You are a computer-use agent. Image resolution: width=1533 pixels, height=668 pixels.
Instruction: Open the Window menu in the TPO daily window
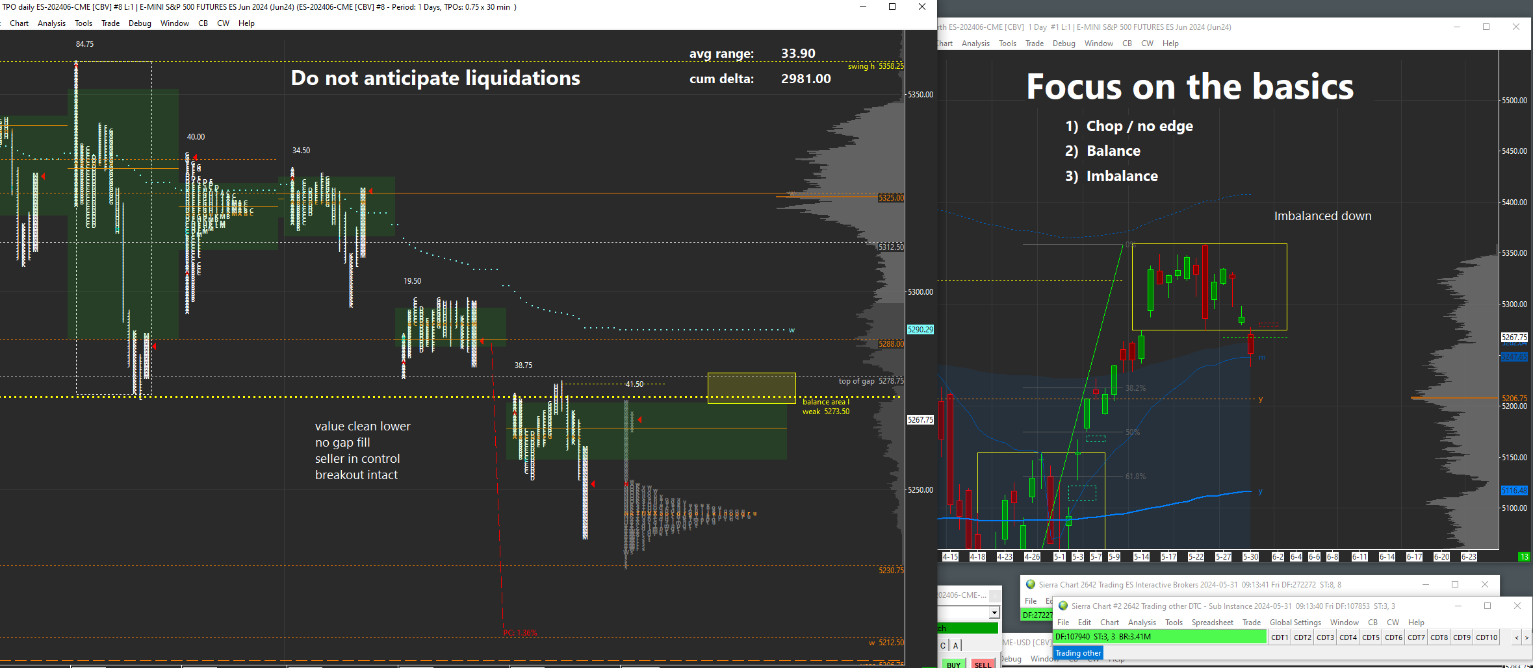pos(175,23)
